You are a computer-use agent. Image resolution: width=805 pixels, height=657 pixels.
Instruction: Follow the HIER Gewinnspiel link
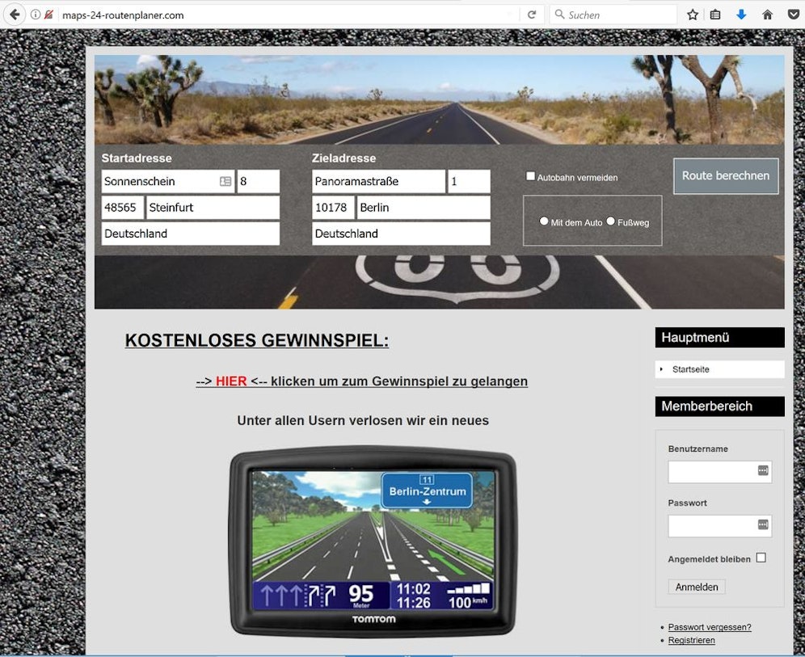click(x=231, y=381)
